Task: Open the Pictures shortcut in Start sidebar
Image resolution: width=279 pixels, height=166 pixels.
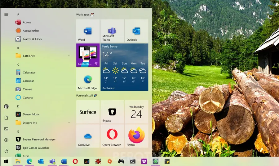Action: 6,129
